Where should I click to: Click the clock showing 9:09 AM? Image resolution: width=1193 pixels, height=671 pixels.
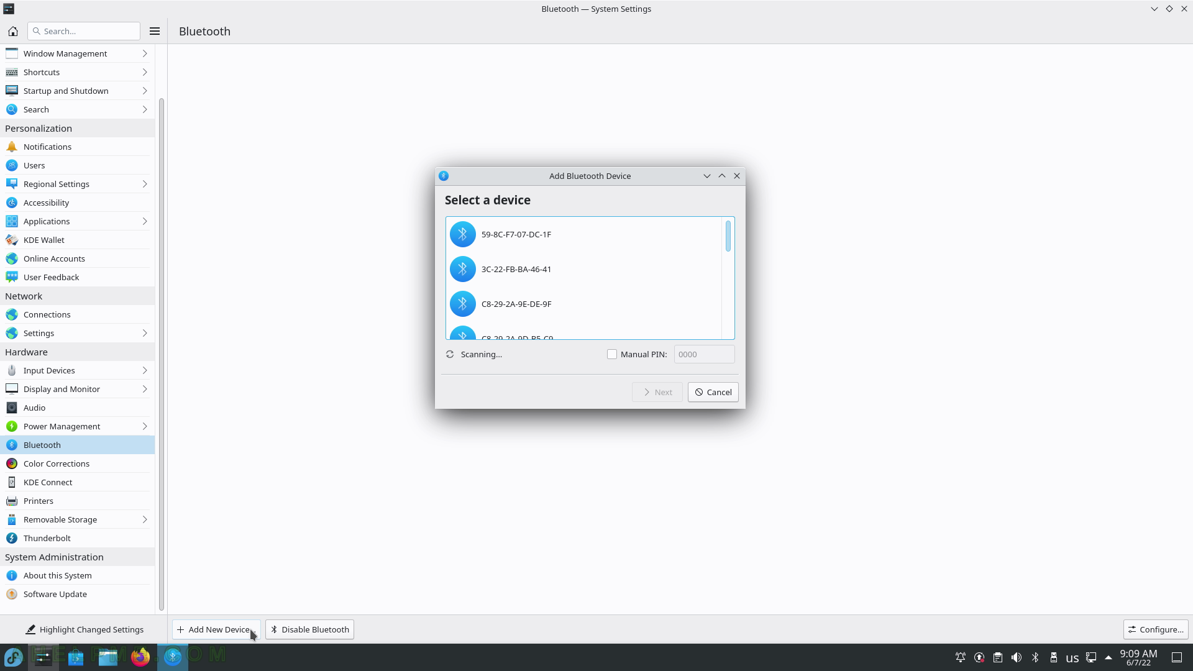tap(1138, 654)
